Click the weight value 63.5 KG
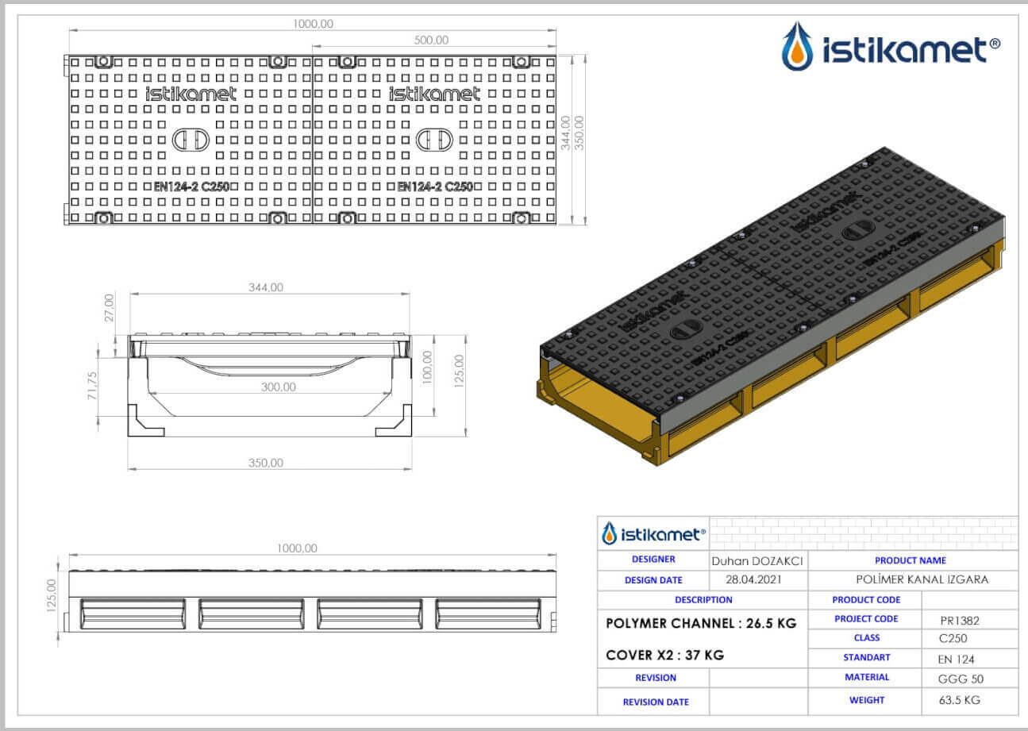Image resolution: width=1028 pixels, height=731 pixels. pyautogui.click(x=955, y=700)
